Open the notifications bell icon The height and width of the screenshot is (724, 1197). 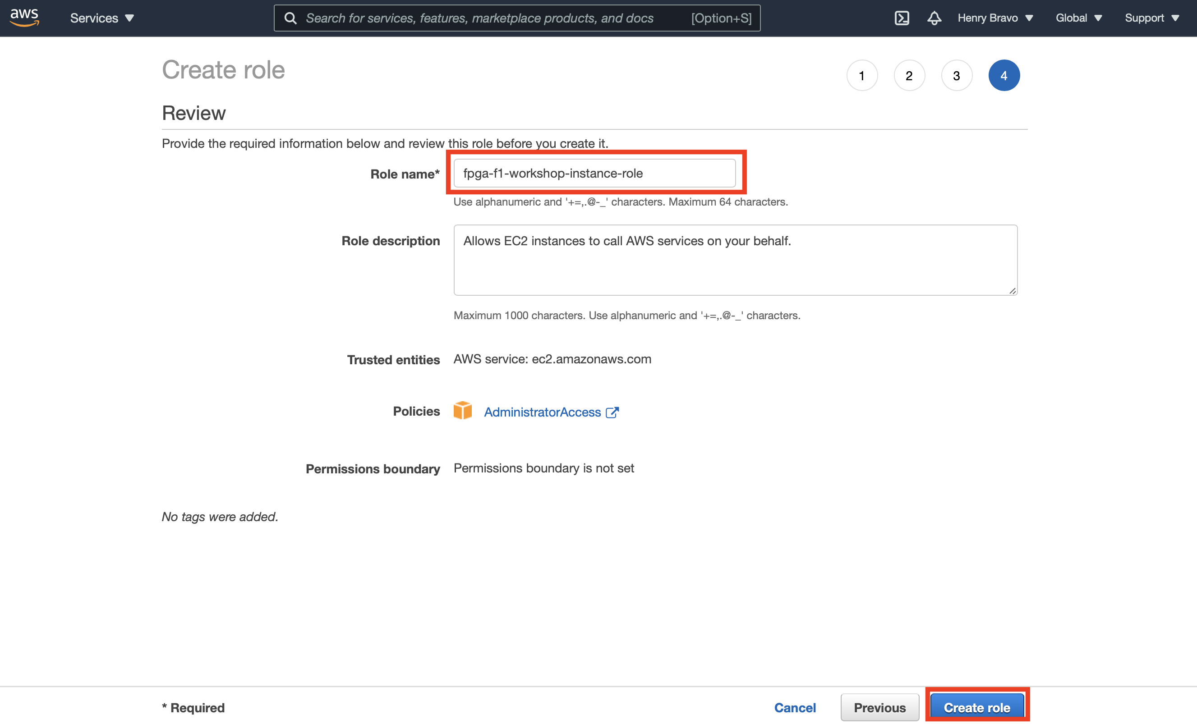click(x=934, y=18)
